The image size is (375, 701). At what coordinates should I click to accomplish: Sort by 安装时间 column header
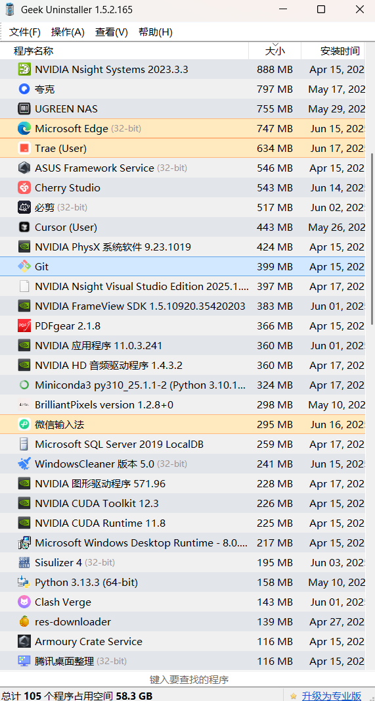tap(338, 51)
